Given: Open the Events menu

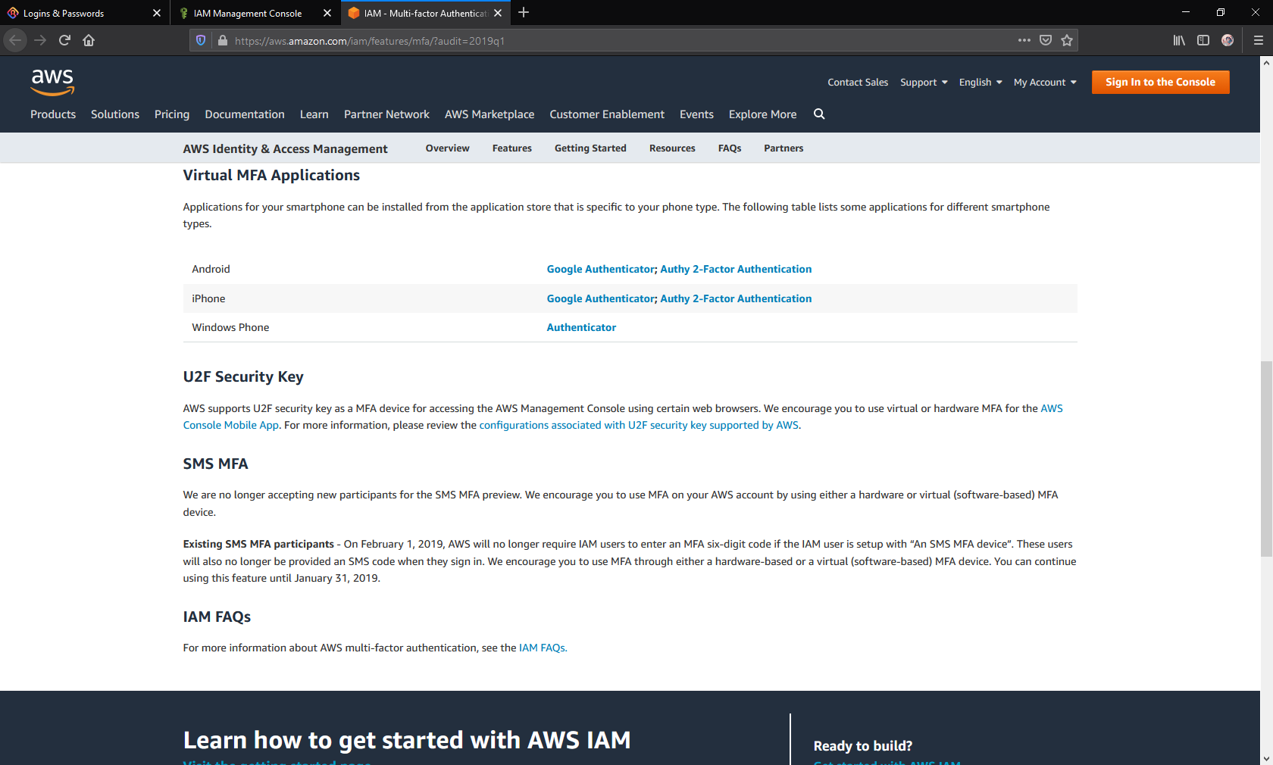Looking at the screenshot, I should tap(696, 114).
